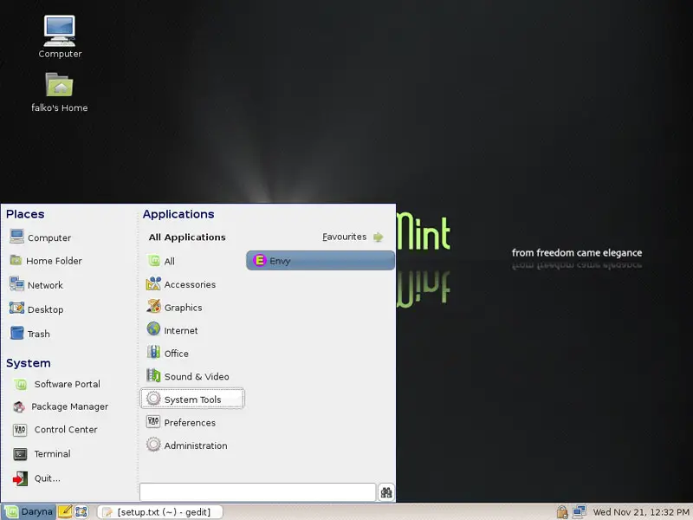
Task: Open Home Folder in Places
Action: point(46,261)
